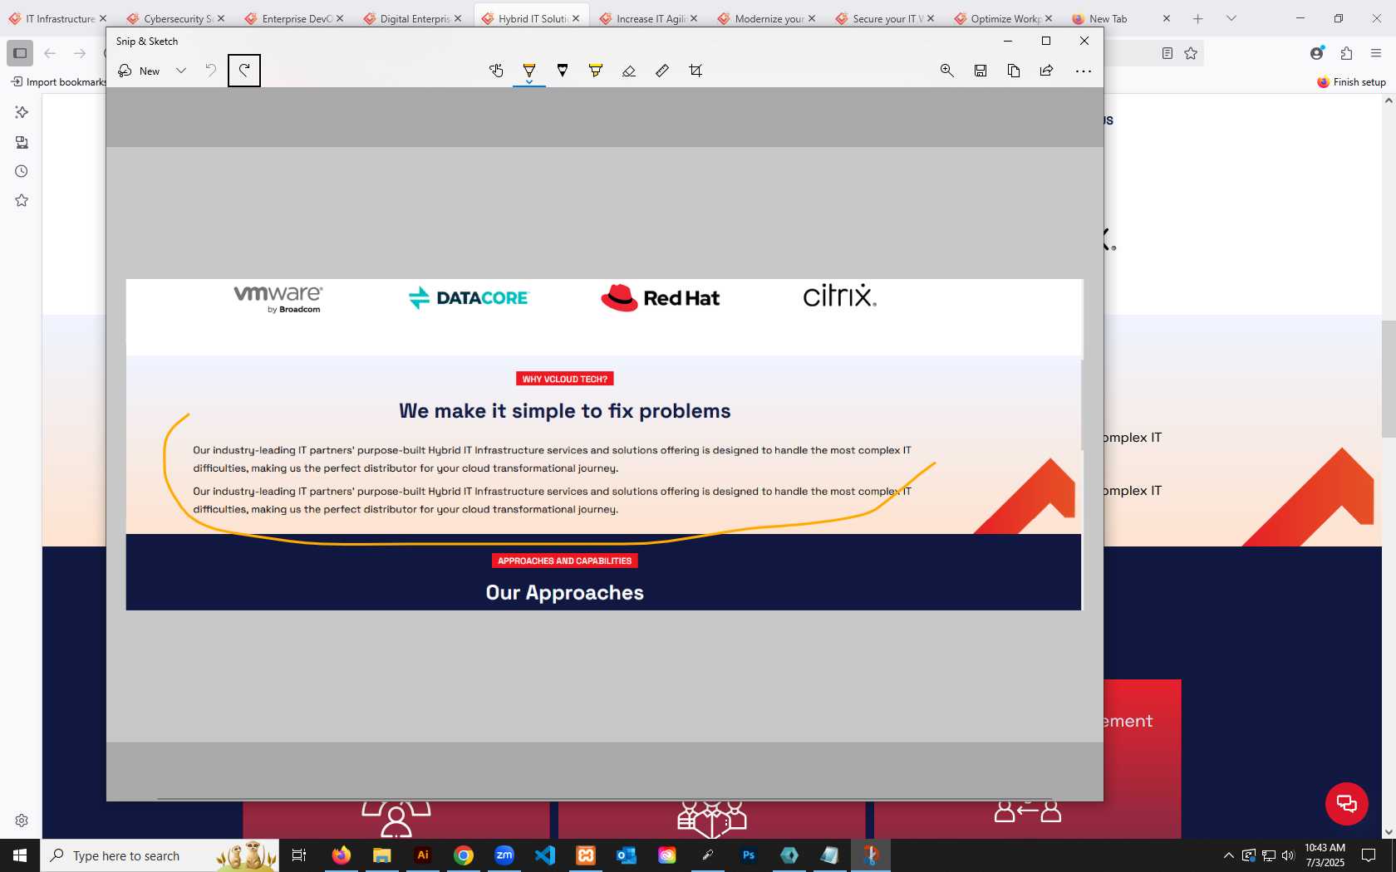The height and width of the screenshot is (872, 1396).
Task: Open the See more menu in Snip & Sketch
Action: tap(1084, 71)
